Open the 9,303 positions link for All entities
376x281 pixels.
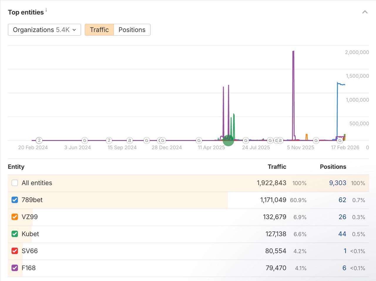(338, 183)
